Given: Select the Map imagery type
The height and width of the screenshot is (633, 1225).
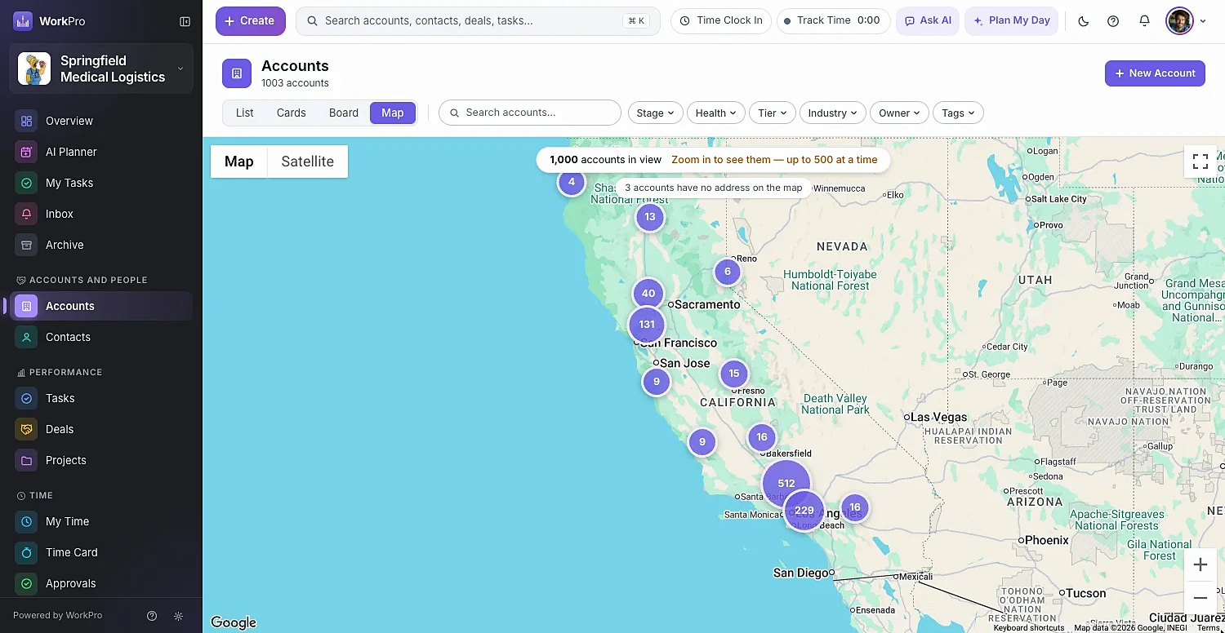Looking at the screenshot, I should [x=239, y=162].
